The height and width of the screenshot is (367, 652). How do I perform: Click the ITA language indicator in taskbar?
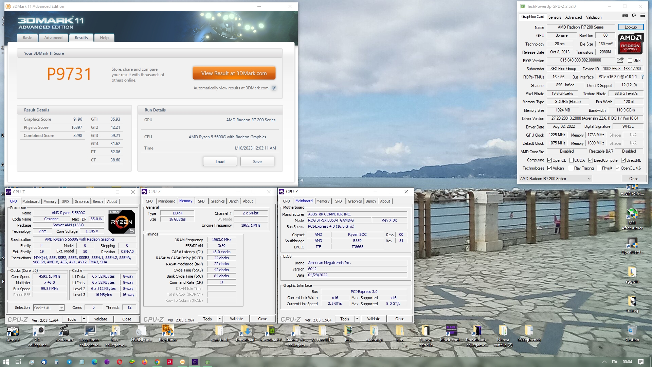click(615, 362)
